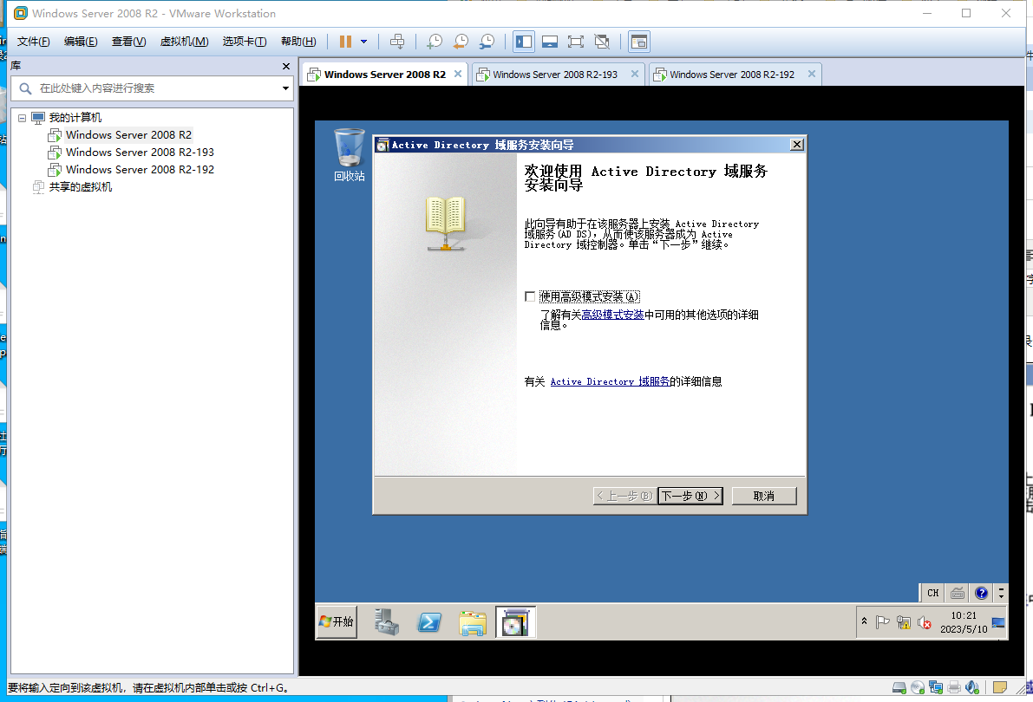Viewport: 1033px width, 702px height.
Task: Close the Windows Server 2008 R2 tab
Action: coord(458,74)
